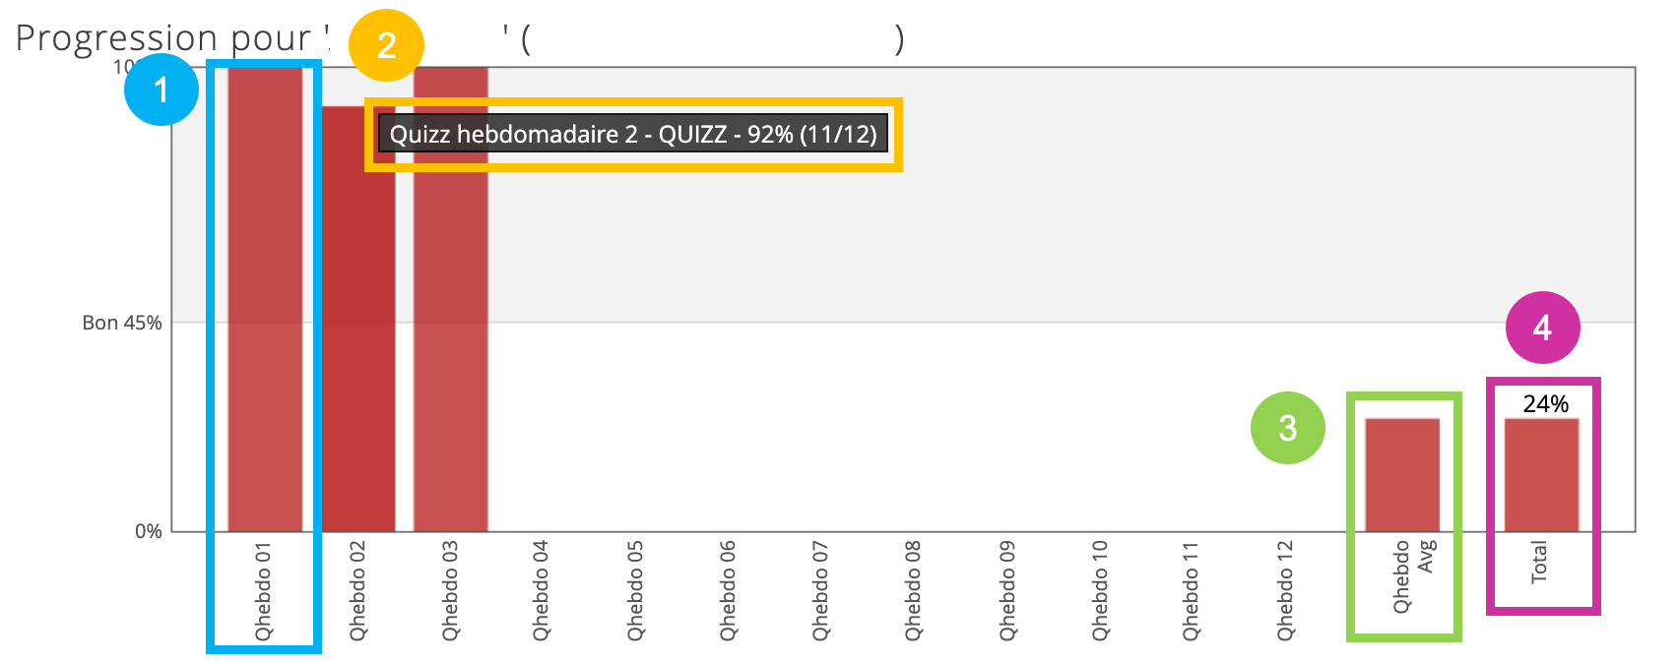Click the 24% value label
This screenshot has height=663, width=1678.
[x=1545, y=403]
